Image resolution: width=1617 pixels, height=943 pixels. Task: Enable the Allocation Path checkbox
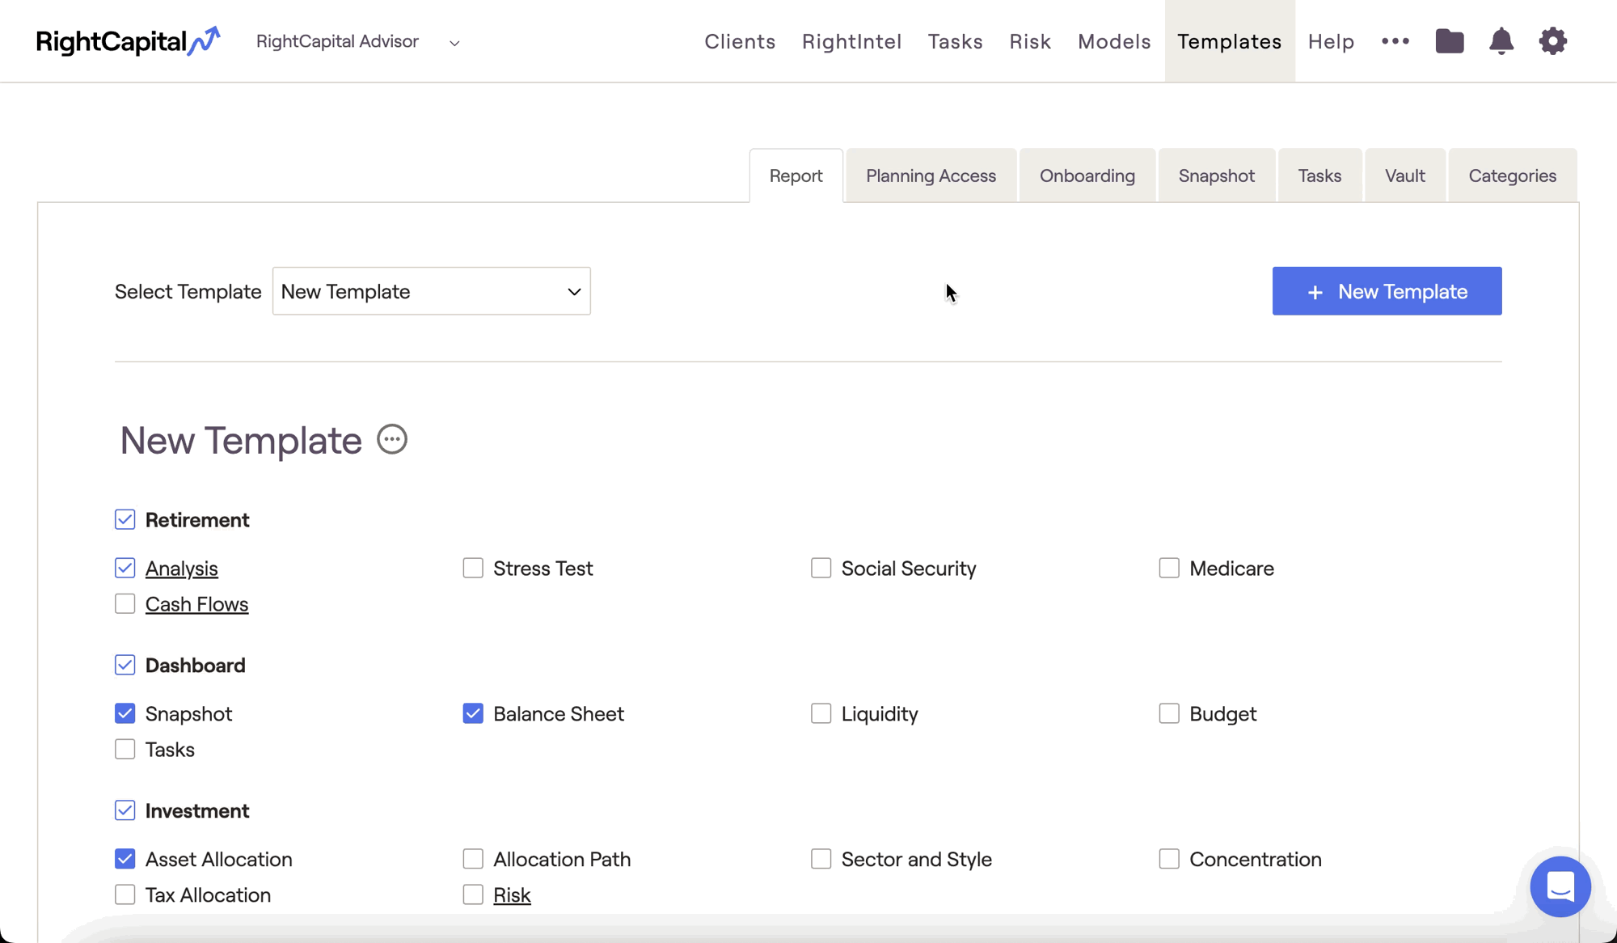[x=473, y=859]
